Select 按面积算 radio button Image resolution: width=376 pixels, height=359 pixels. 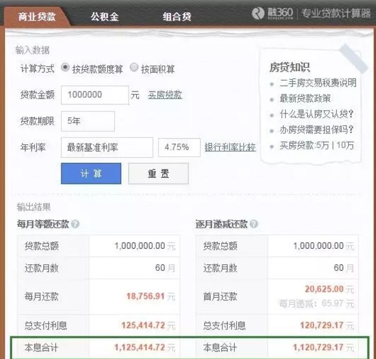(x=134, y=67)
